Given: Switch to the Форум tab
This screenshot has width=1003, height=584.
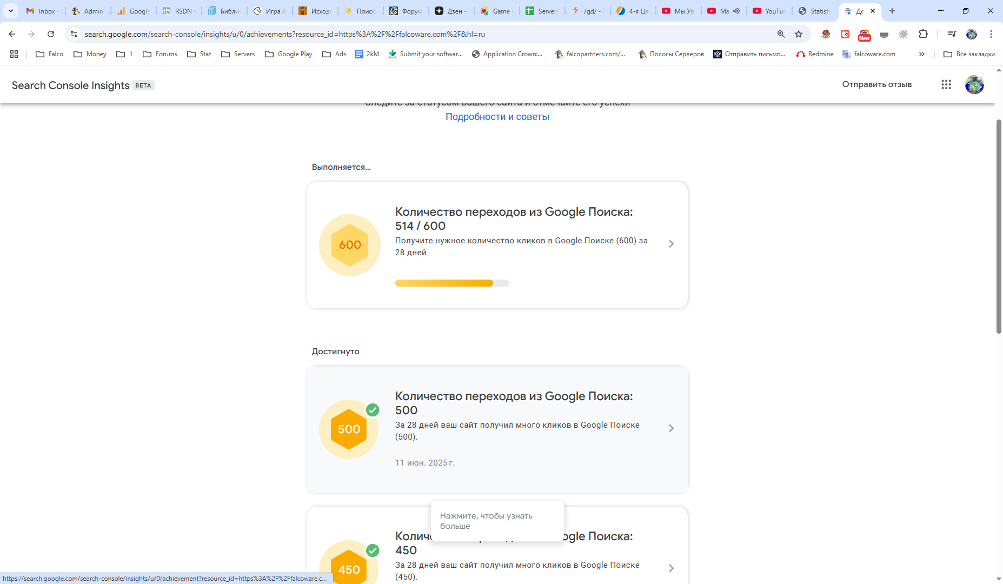Looking at the screenshot, I should pos(406,11).
